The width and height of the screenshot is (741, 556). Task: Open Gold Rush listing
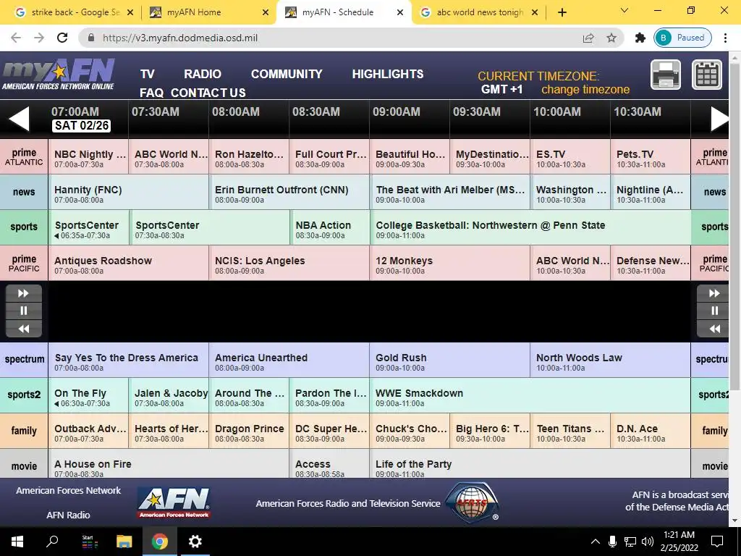[450, 360]
